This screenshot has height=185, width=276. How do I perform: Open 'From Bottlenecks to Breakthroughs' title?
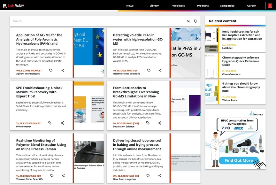(136, 92)
